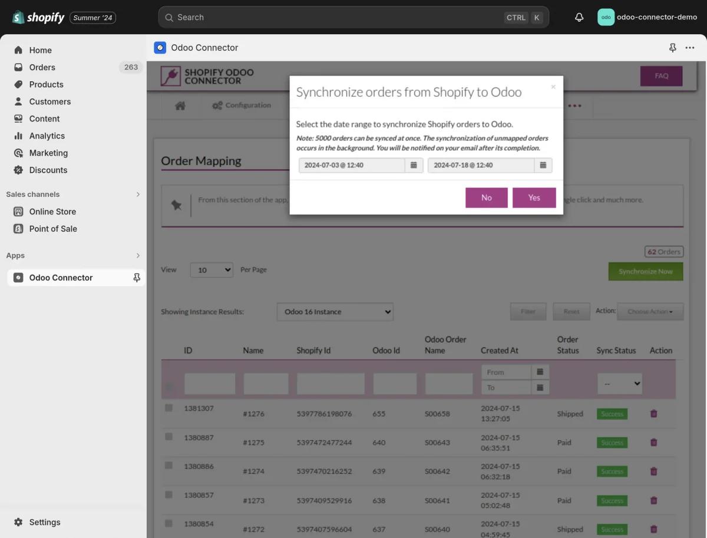Check the box for order 1380887
Screen dimensions: 707x538
(169, 437)
